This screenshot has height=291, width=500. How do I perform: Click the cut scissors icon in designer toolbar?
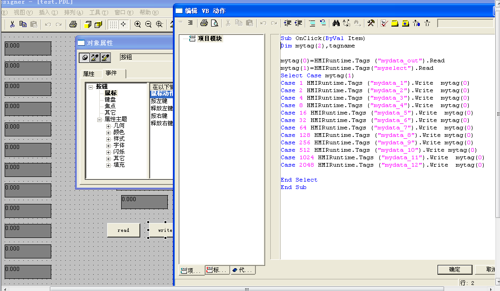tap(12, 24)
